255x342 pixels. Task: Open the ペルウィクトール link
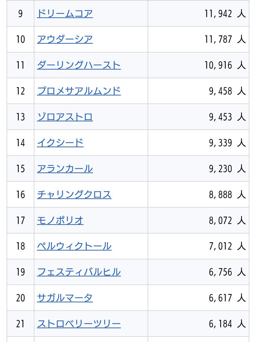(74, 246)
